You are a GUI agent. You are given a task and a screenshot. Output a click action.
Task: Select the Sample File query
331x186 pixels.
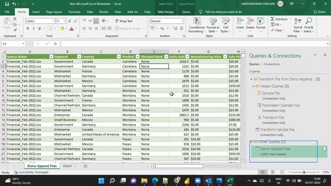pos(271,93)
